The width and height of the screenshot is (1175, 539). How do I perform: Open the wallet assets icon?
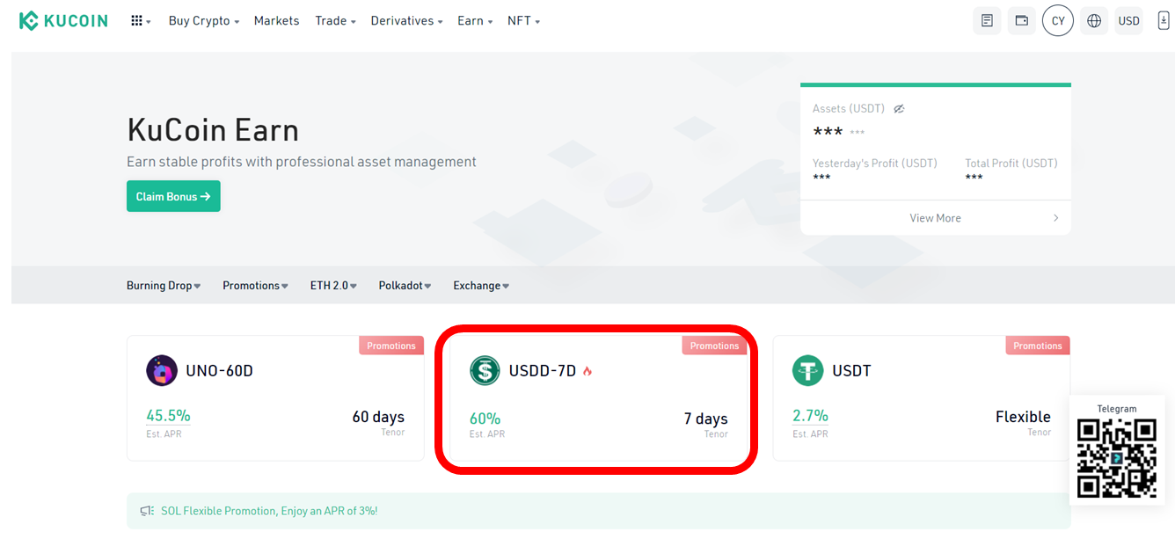click(1022, 20)
